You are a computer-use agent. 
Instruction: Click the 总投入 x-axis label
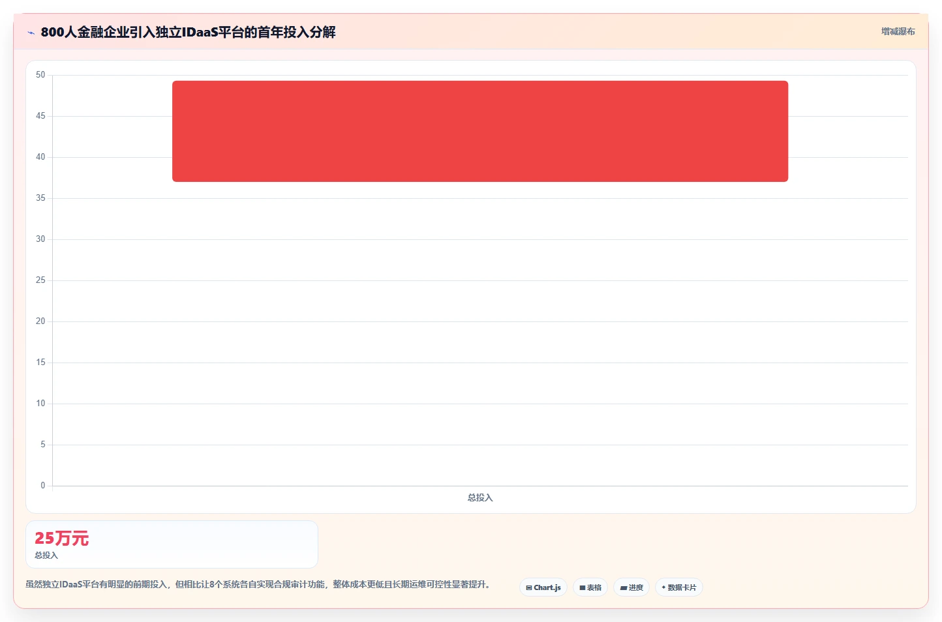click(x=480, y=497)
